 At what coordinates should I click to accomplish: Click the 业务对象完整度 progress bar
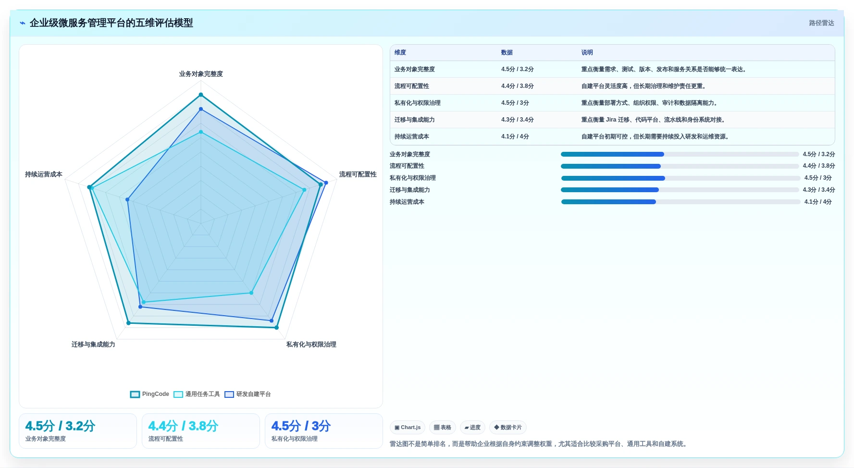[680, 154]
